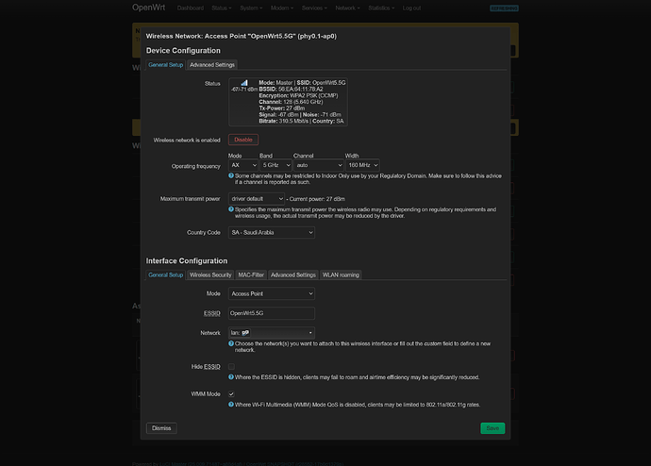This screenshot has width=651, height=466.
Task: Click the Status info box
Action: pyautogui.click(x=288, y=102)
